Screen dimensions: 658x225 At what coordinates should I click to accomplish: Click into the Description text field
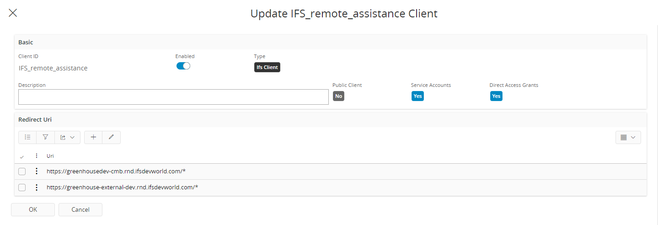pos(173,97)
